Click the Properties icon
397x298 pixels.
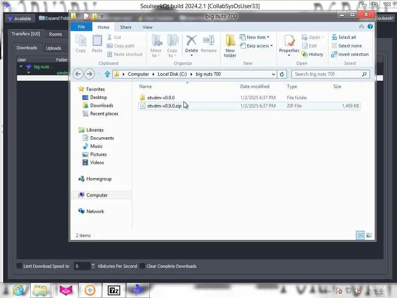point(289,40)
